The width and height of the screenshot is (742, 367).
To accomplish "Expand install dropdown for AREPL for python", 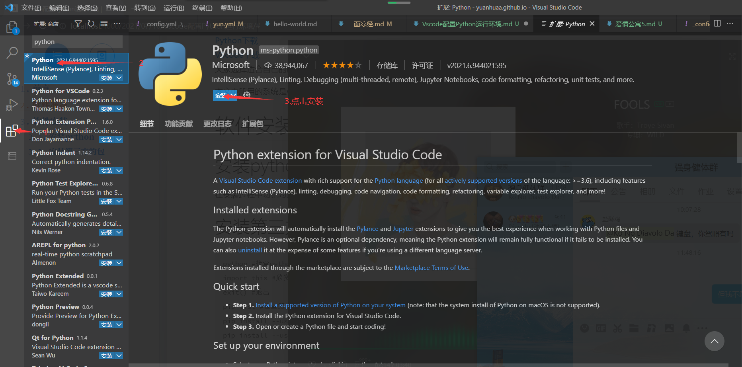I will 119,263.
